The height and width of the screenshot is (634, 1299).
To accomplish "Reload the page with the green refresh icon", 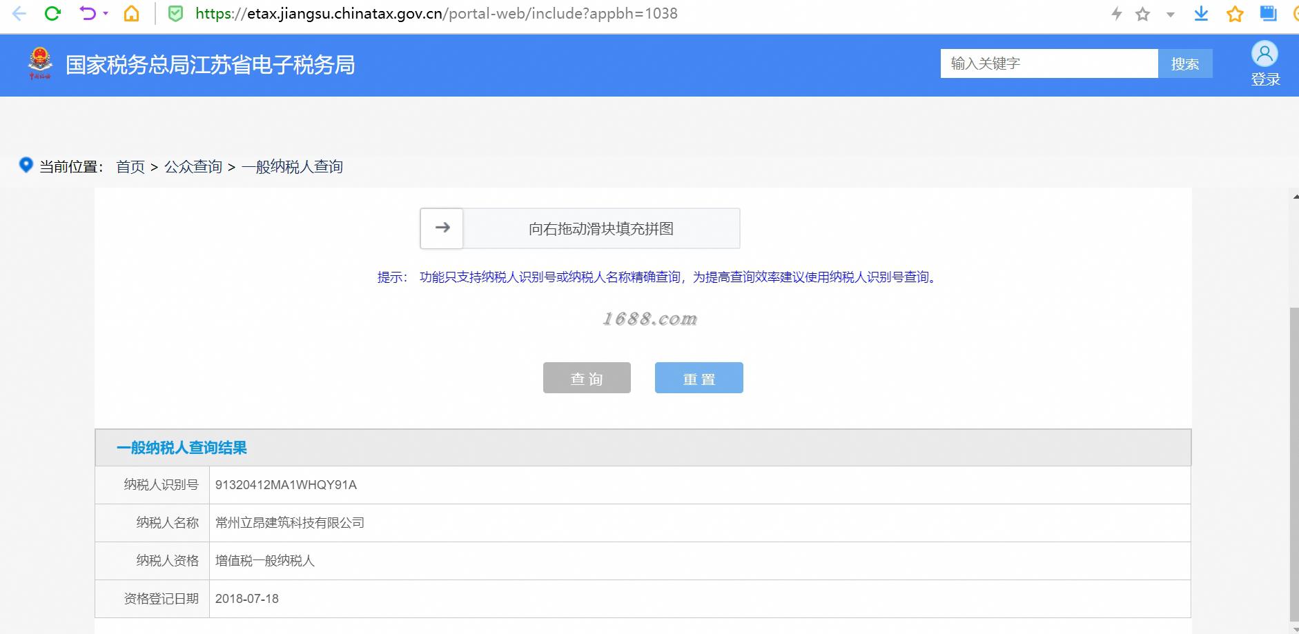I will tap(52, 13).
